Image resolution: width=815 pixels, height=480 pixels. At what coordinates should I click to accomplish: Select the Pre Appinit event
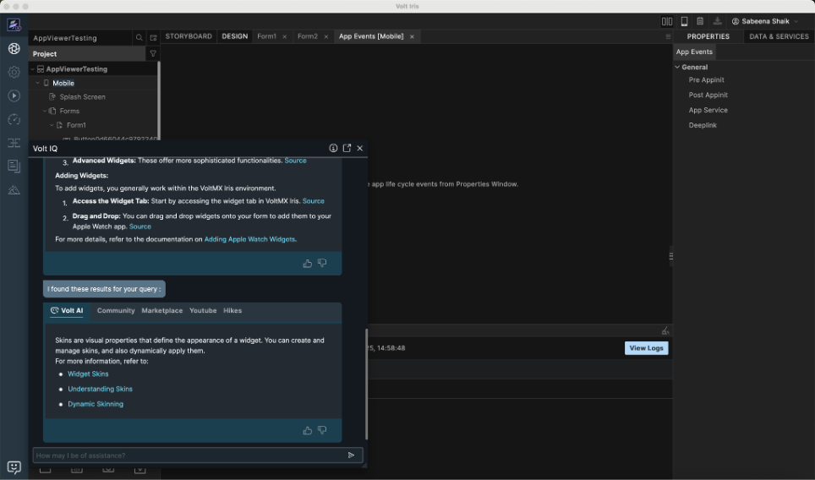706,80
